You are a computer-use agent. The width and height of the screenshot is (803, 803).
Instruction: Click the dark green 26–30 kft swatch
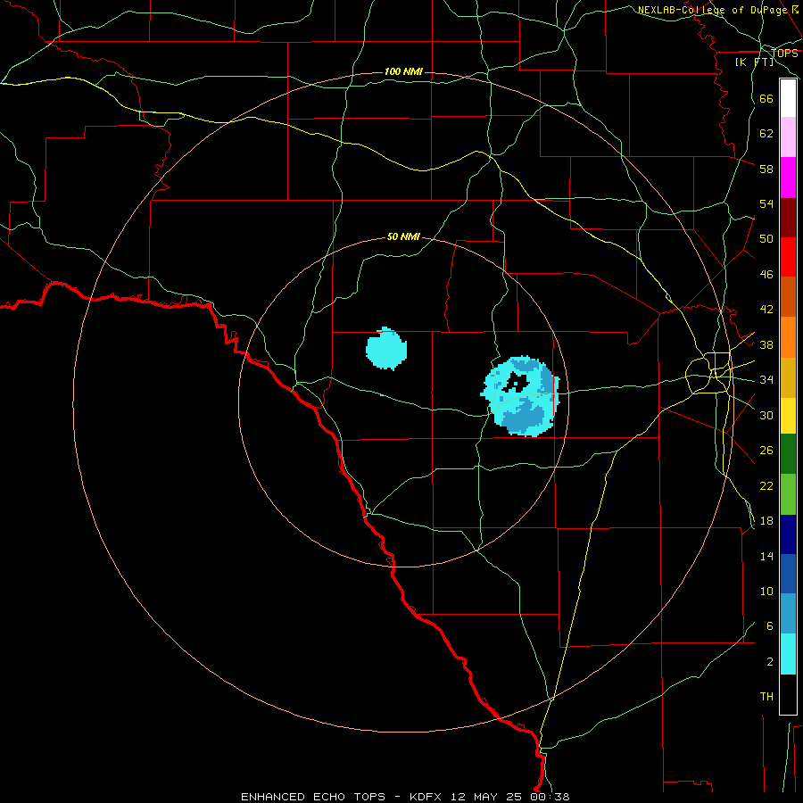pyautogui.click(x=788, y=454)
